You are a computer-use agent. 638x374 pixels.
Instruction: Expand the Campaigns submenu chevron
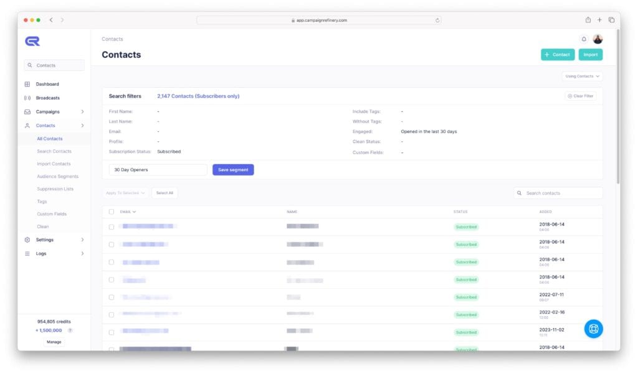[83, 112]
